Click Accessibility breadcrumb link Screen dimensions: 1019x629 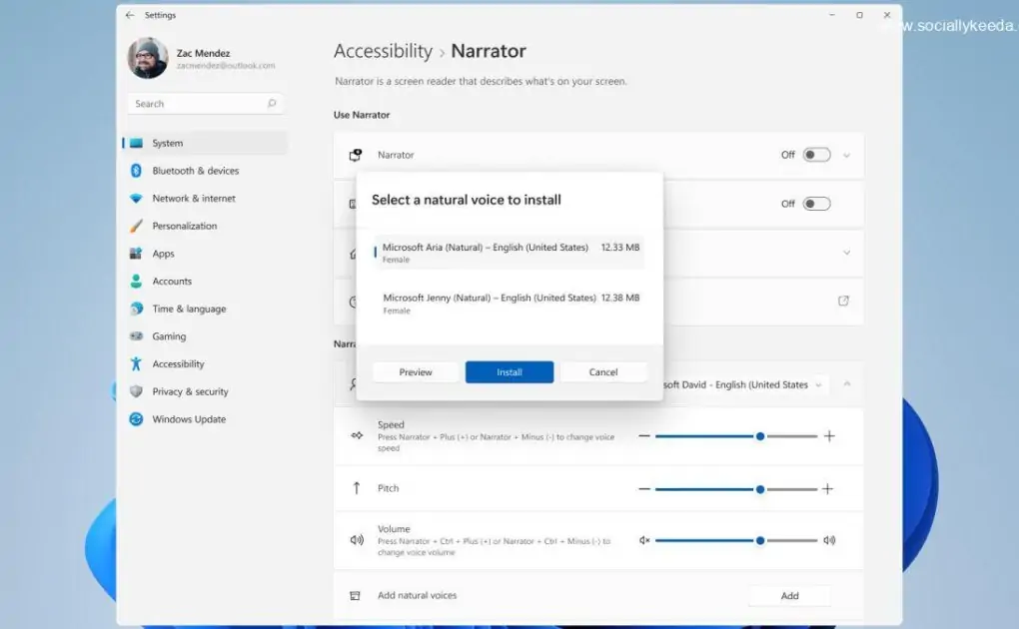click(x=383, y=51)
